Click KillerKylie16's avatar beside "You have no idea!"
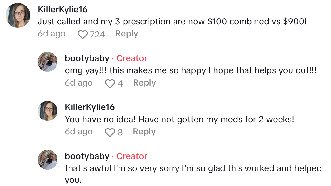 click(x=48, y=111)
